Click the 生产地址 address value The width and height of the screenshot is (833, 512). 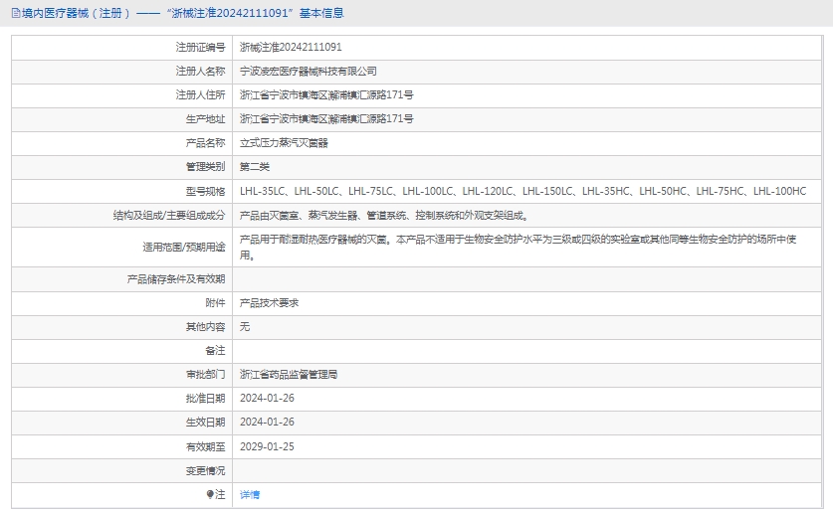click(x=326, y=118)
